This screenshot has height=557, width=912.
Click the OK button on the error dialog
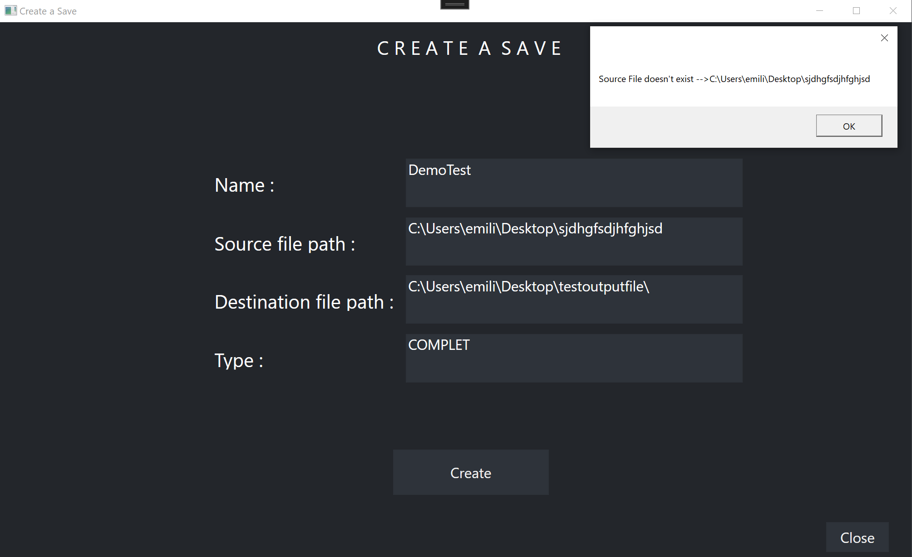click(x=848, y=126)
